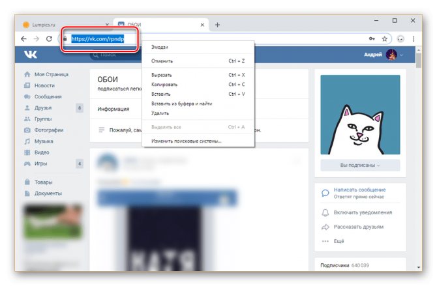
Task: Click the person icon beside Друзья
Action: point(27,107)
